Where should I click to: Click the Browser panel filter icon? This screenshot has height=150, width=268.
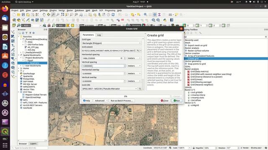point(26,33)
